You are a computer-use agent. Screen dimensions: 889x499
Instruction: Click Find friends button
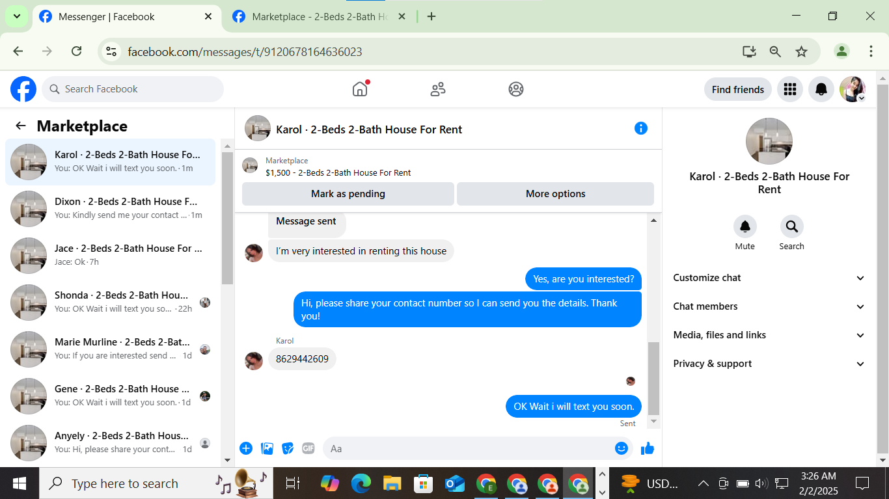(738, 89)
